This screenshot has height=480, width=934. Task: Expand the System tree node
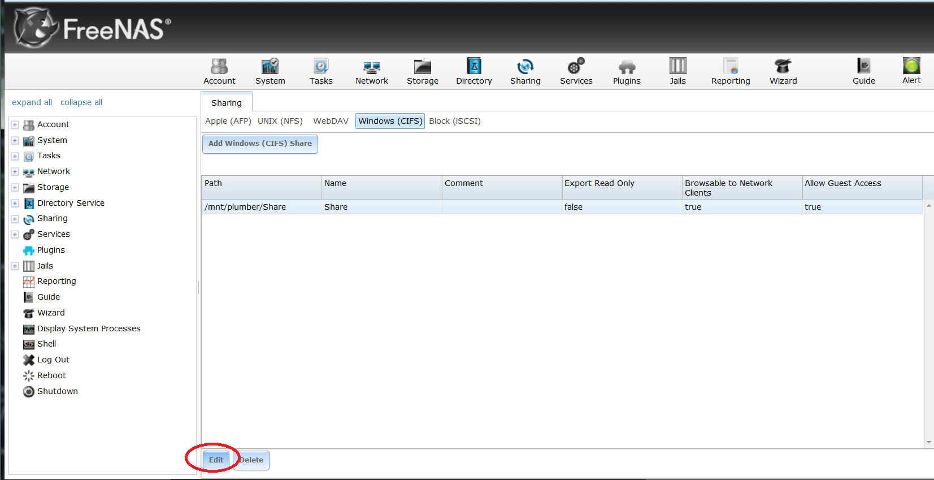[x=15, y=140]
